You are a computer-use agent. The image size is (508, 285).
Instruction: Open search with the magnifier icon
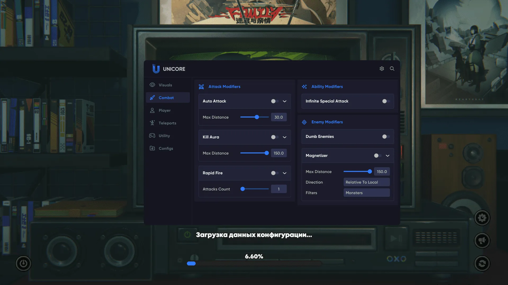tap(392, 69)
